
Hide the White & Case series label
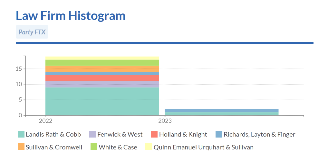(118, 147)
